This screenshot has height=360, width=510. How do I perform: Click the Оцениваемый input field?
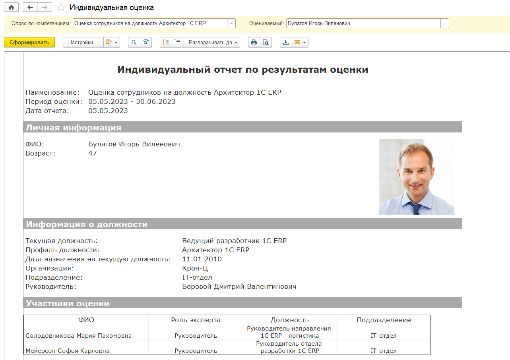click(363, 23)
